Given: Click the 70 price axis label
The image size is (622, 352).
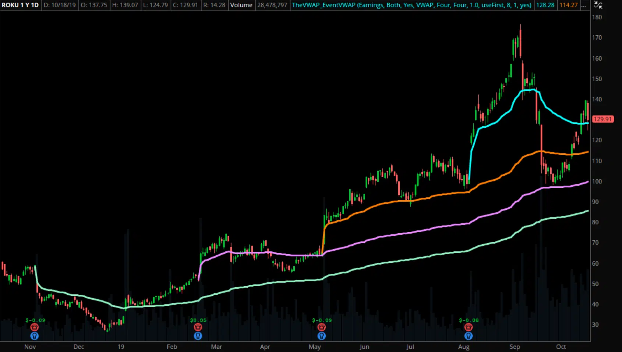Looking at the screenshot, I should 595,243.
